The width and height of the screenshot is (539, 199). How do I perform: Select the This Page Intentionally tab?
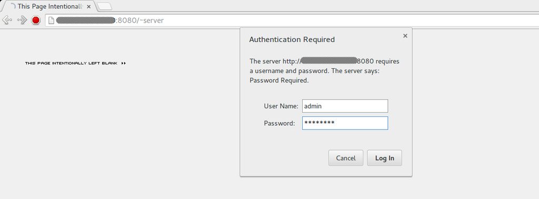click(48, 6)
